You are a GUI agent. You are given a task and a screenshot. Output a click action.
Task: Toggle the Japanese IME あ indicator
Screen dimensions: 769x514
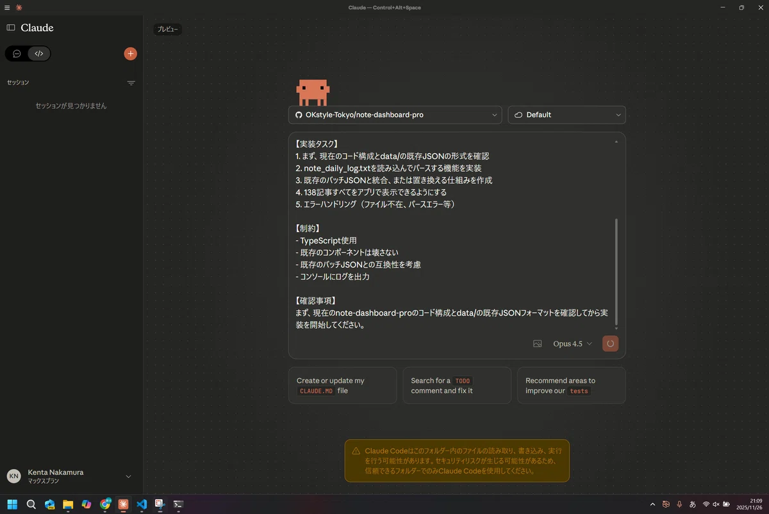(x=693, y=504)
